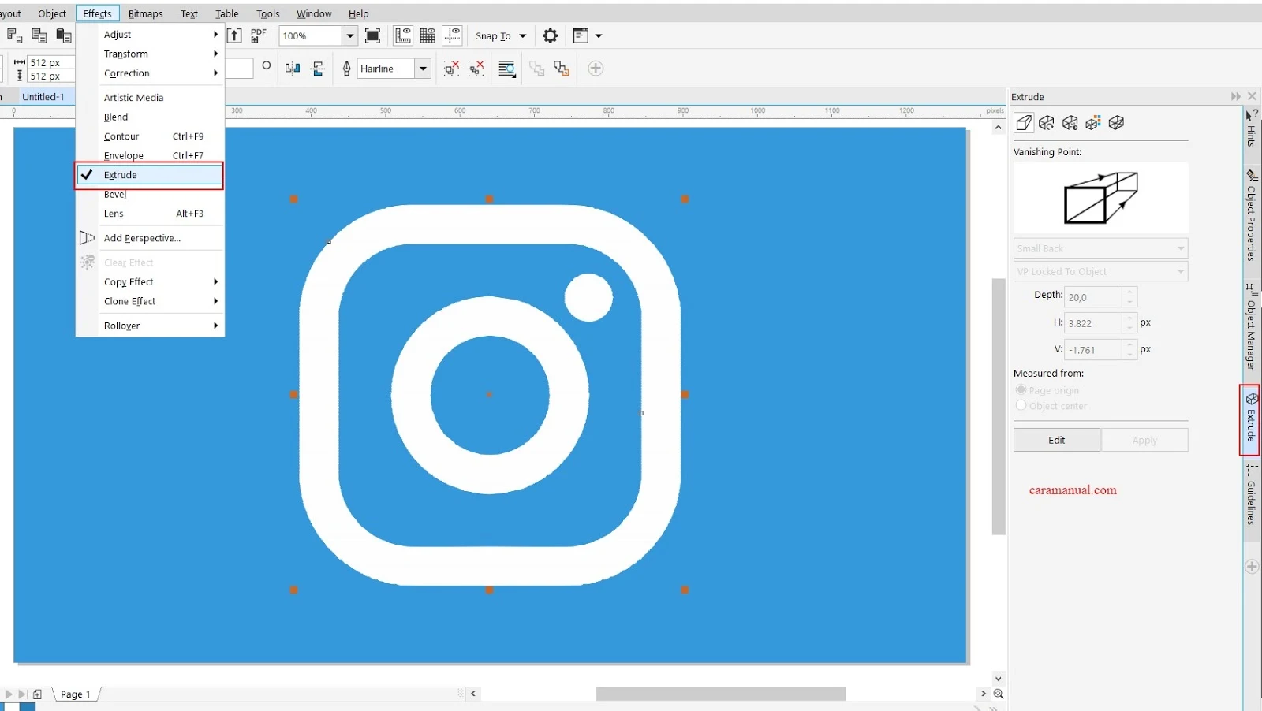This screenshot has height=711, width=1262.
Task: Click the Depth value field
Action: click(1093, 297)
